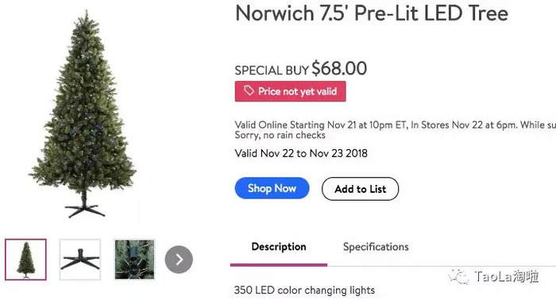Screen dimensions: 556x300
Task: Select the tree stand thumbnail
Action: click(80, 260)
